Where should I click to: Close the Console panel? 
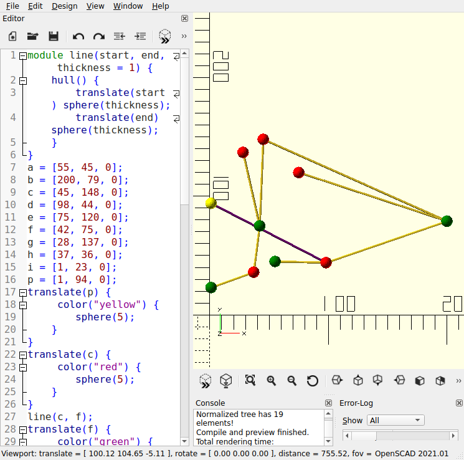click(328, 403)
